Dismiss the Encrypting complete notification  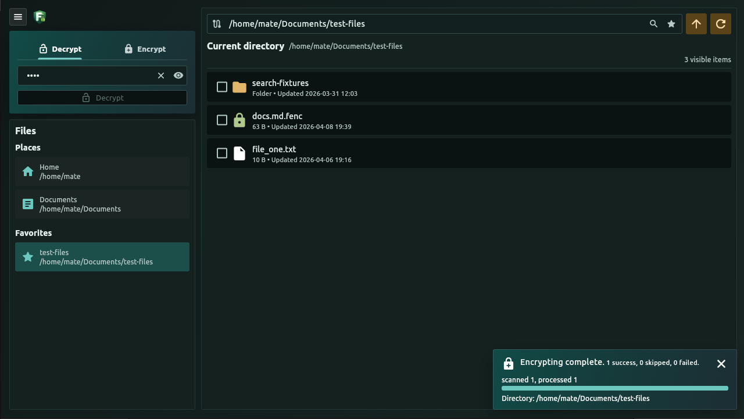coord(721,364)
